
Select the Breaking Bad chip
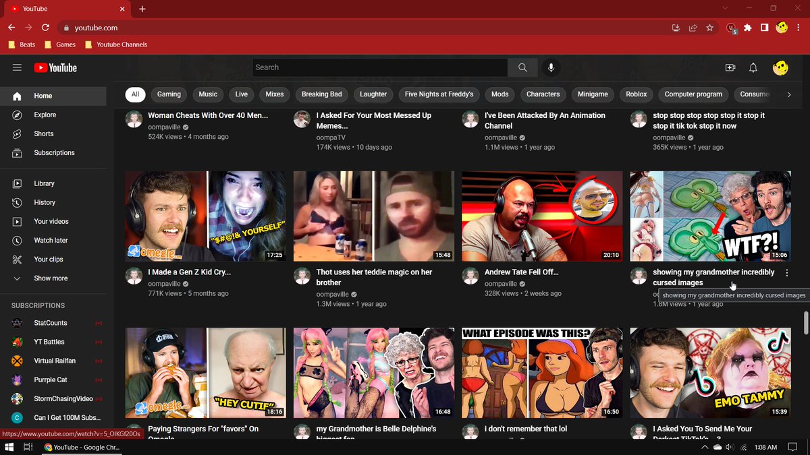[x=321, y=94]
